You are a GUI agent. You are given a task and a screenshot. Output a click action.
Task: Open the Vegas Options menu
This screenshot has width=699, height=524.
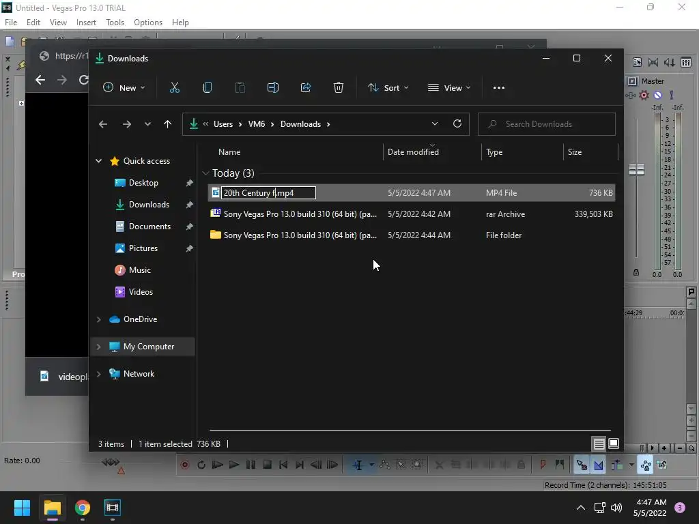(x=148, y=23)
